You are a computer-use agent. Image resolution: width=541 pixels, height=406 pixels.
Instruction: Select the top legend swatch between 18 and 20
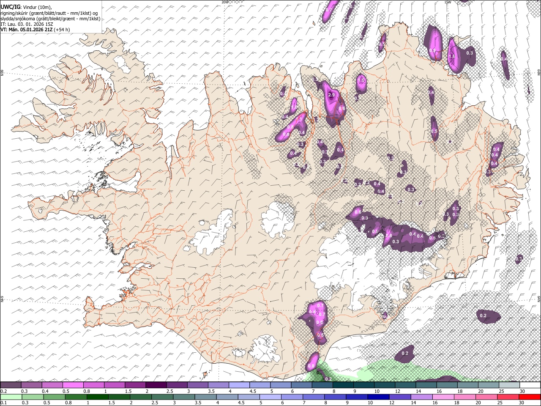click(467, 385)
